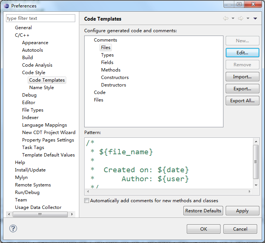Click pattern vertical scrollbar thumb
Screen dimensions: 265x243
tap(256, 162)
